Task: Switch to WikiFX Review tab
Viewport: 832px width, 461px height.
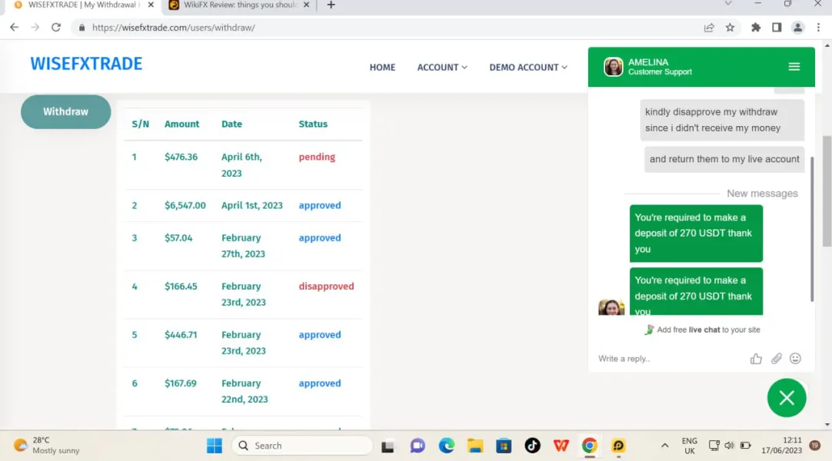Action: (239, 5)
